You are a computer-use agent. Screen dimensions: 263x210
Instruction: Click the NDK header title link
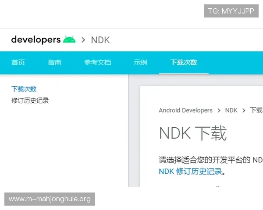[x=100, y=40]
